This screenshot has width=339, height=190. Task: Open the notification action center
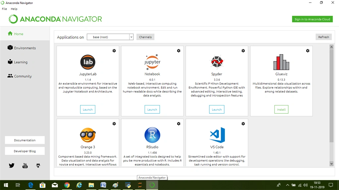[331, 185]
